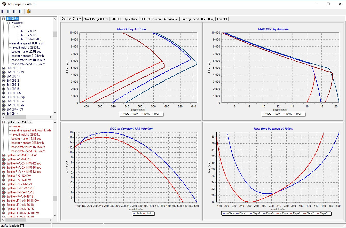Click the upper aircraft list scroll-down arrow
The width and height of the screenshot is (346, 228).
coord(55,113)
